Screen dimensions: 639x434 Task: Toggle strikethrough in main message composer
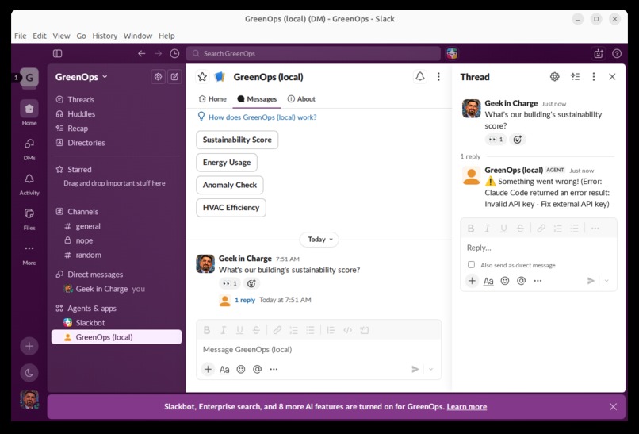[x=256, y=330]
